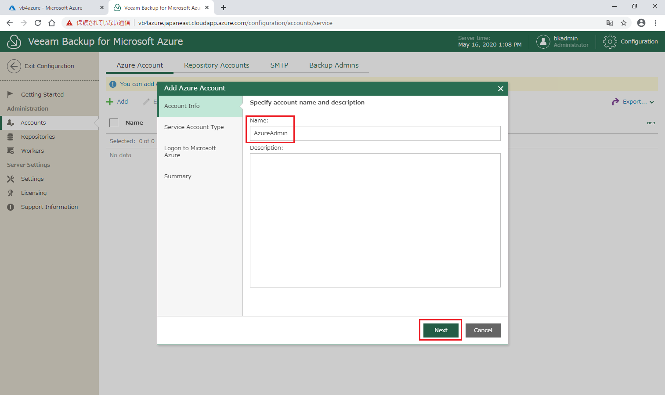Click the insecure site warning icon
This screenshot has width=665, height=395.
click(69, 23)
